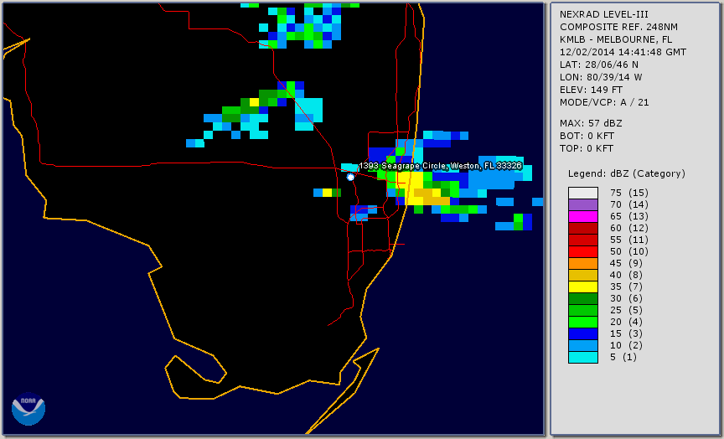Click the 'LON: 80/39/14 W' text

601,77
